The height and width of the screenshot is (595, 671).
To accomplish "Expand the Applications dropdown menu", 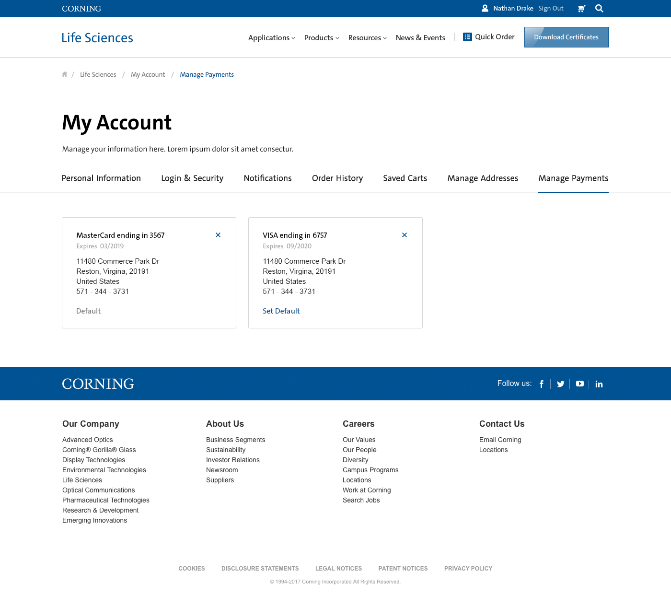I will (x=272, y=38).
